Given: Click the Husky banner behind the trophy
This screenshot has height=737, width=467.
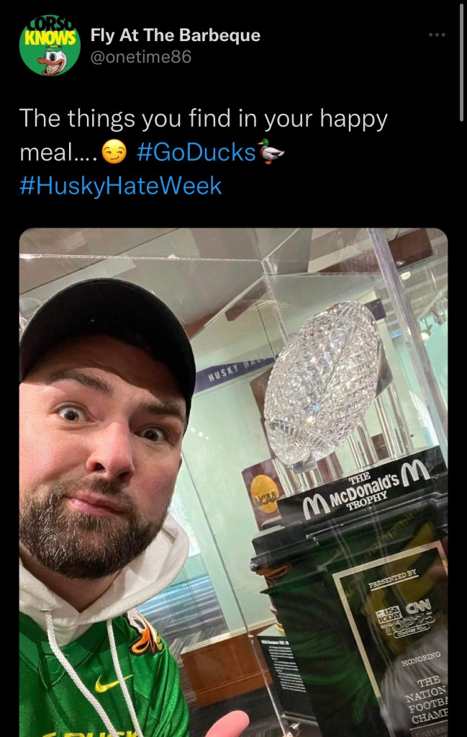Looking at the screenshot, I should [232, 374].
